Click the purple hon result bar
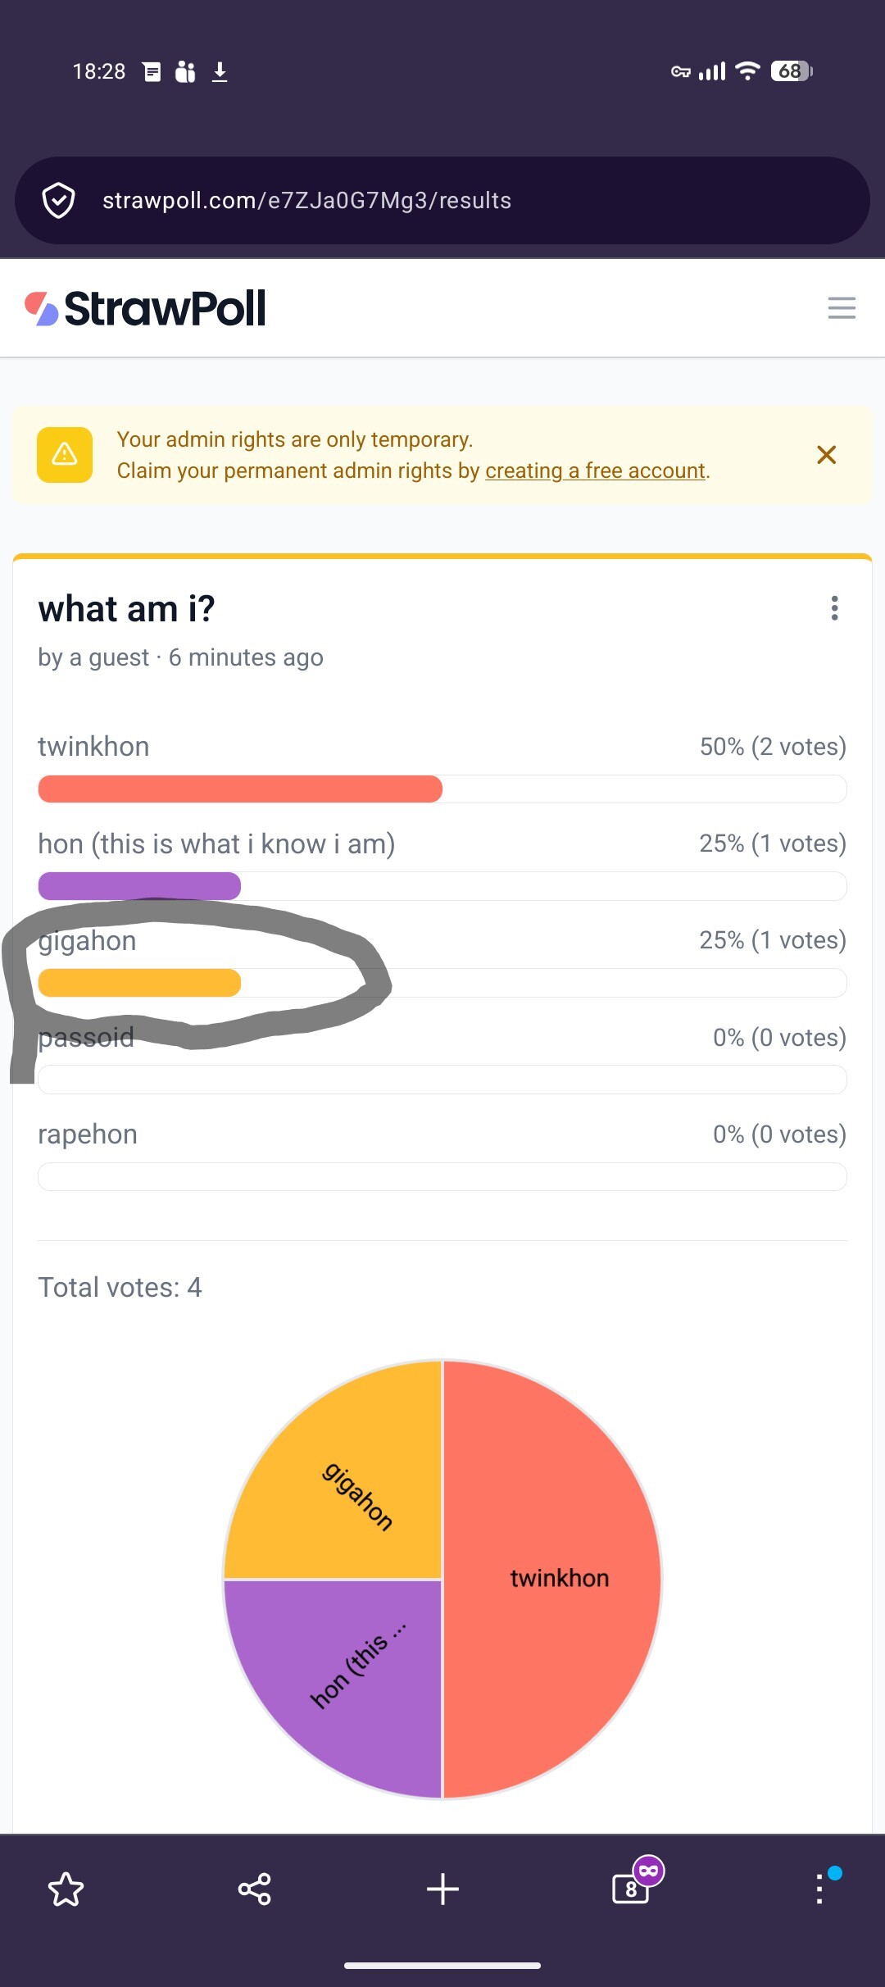This screenshot has height=1987, width=885. [139, 886]
